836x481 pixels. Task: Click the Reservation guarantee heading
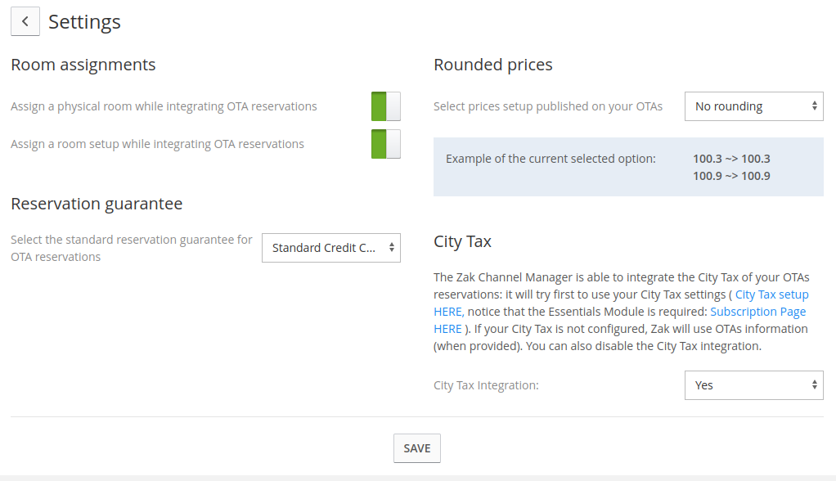[97, 204]
